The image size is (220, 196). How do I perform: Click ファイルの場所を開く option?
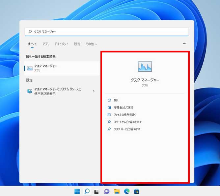click(x=125, y=115)
